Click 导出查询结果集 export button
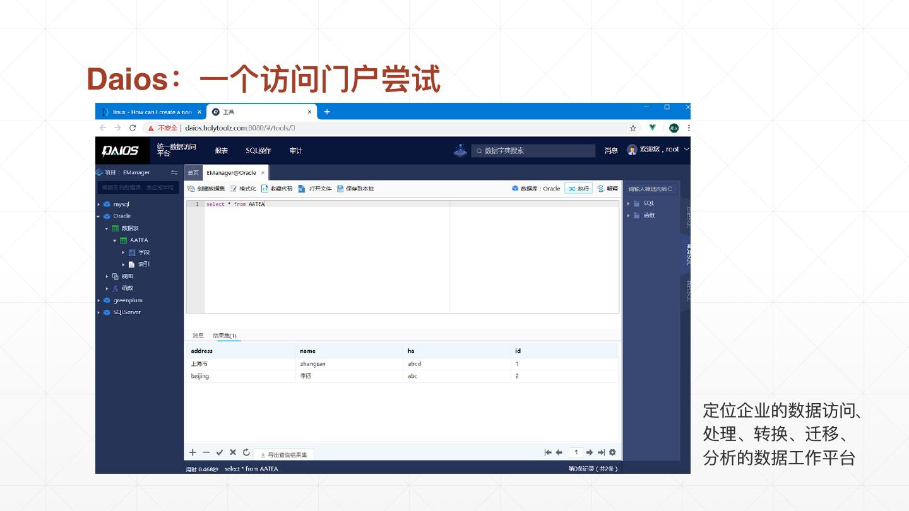 [283, 454]
